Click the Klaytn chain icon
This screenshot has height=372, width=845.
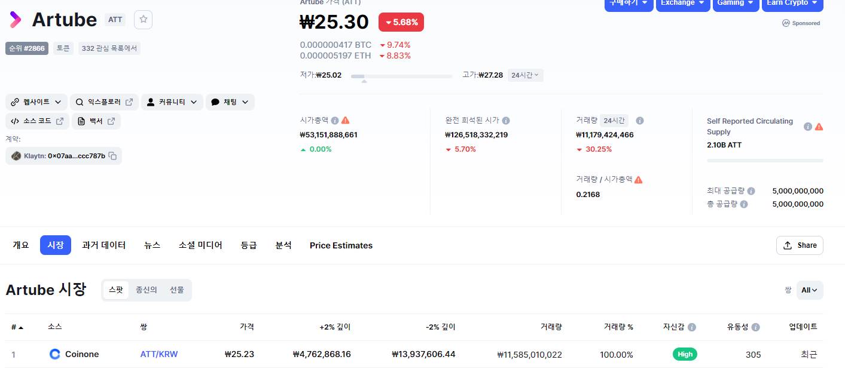16,156
